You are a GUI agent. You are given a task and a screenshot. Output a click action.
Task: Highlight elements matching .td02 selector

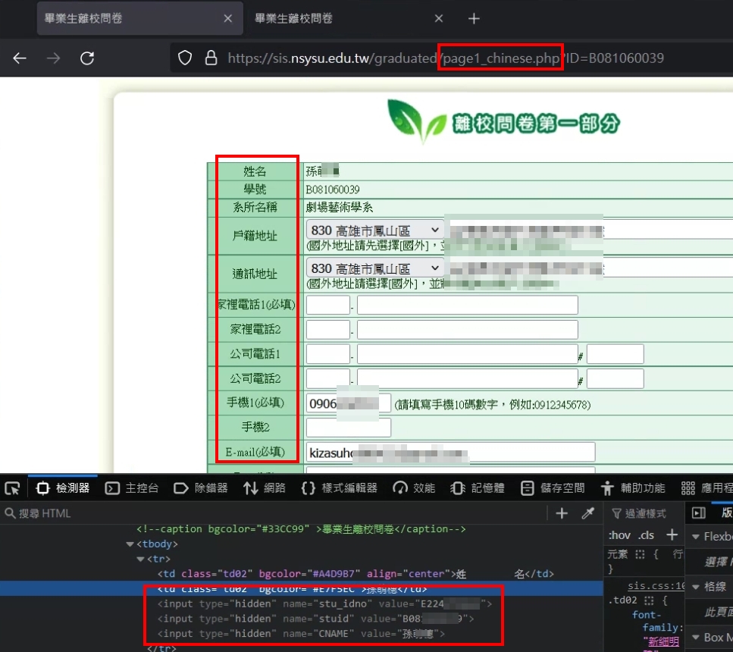[x=649, y=600]
